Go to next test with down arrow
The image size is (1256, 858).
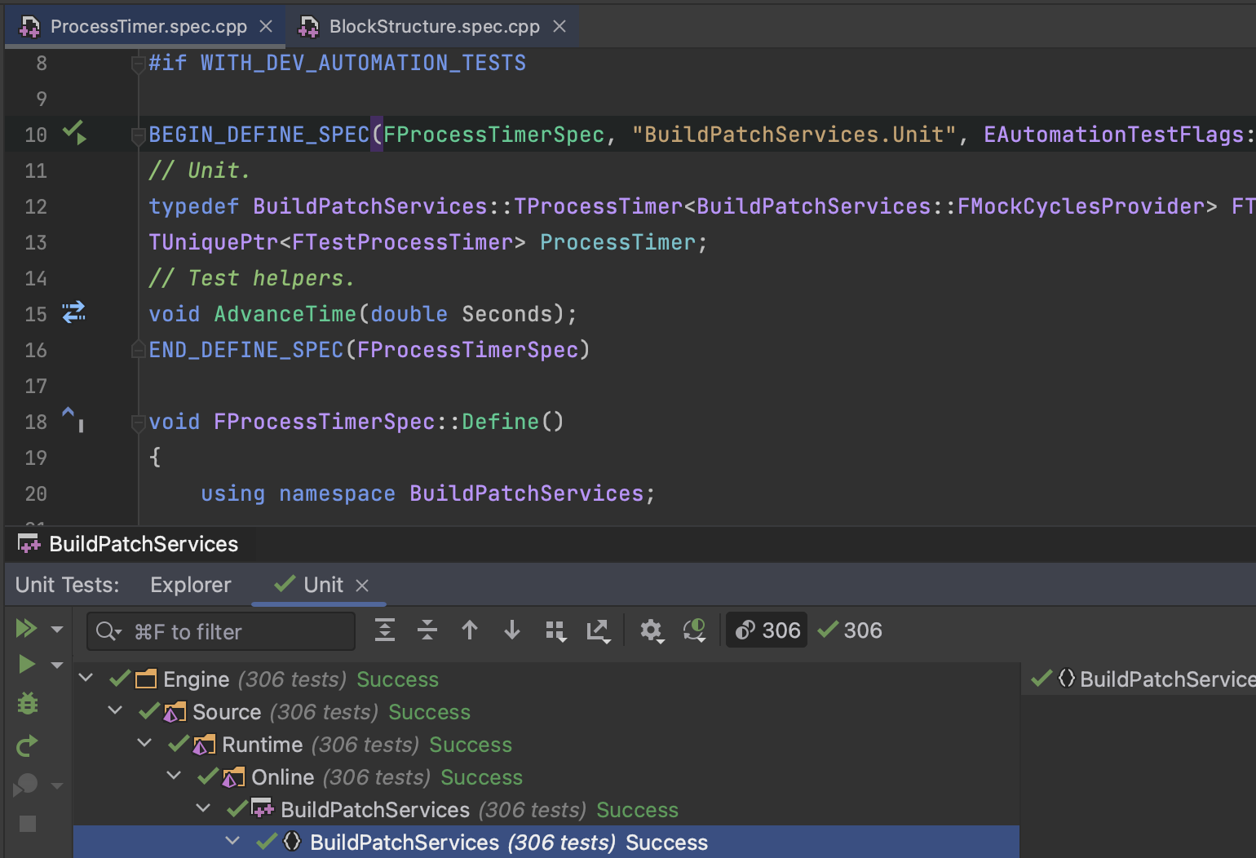click(512, 630)
